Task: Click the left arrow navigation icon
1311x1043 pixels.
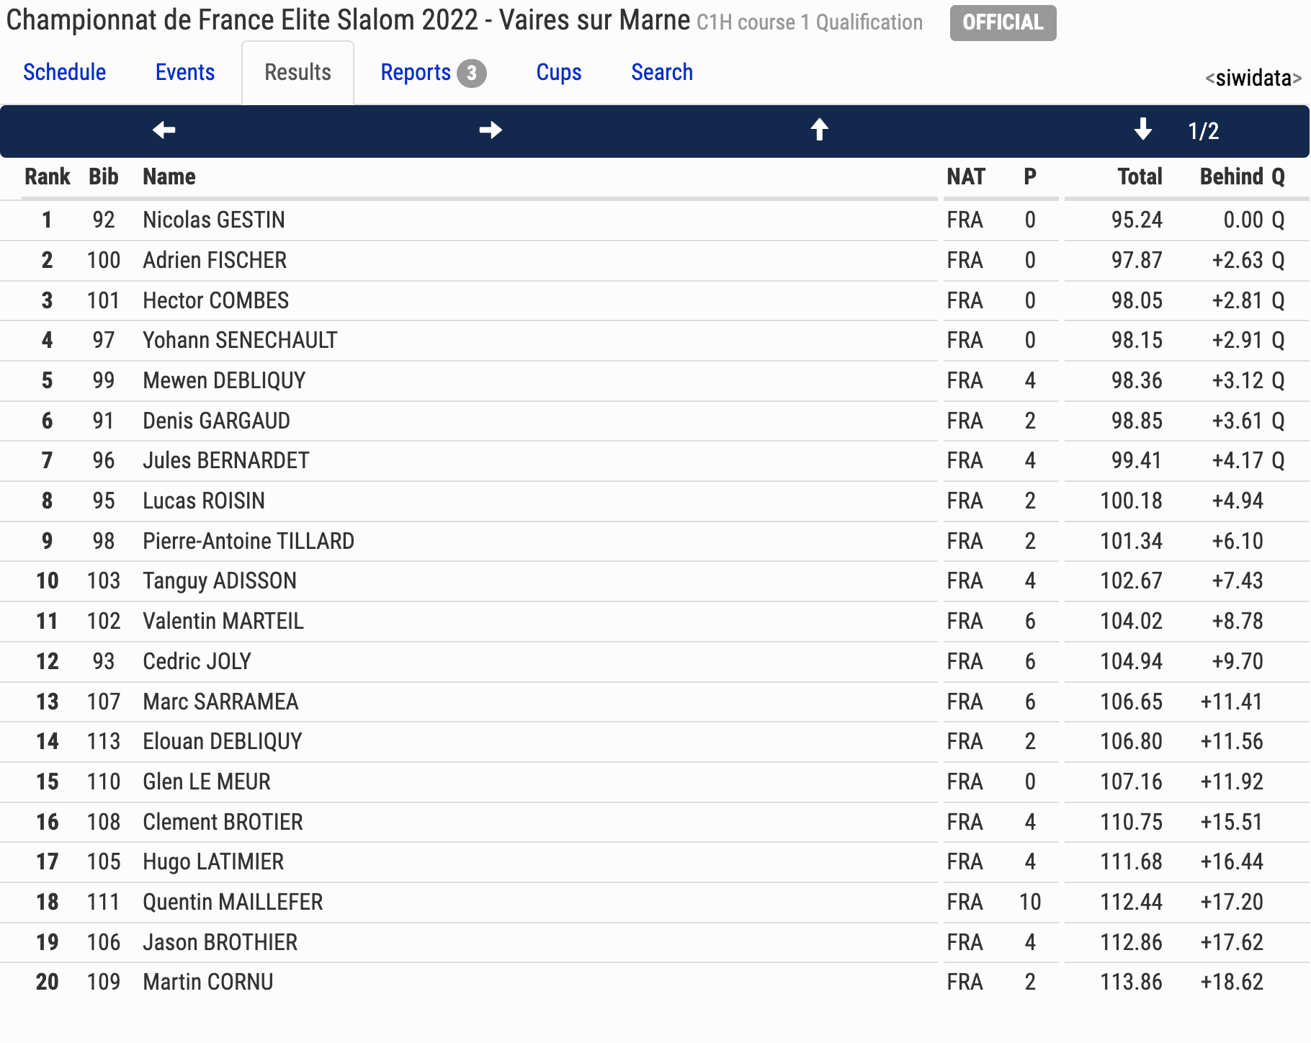Action: (x=164, y=130)
